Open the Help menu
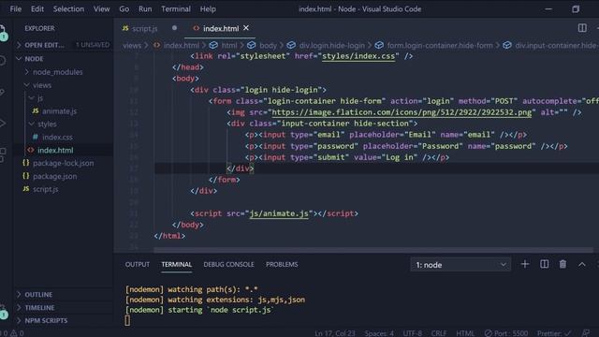This screenshot has width=599, height=337. pyautogui.click(x=208, y=8)
